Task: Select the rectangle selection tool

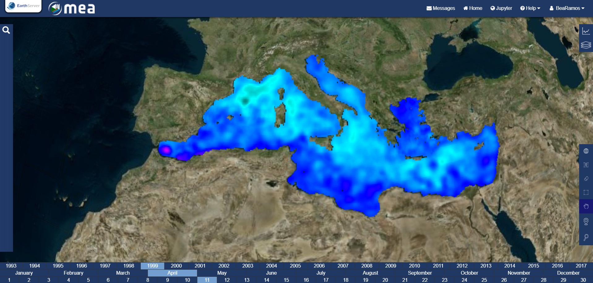Action: tap(586, 192)
